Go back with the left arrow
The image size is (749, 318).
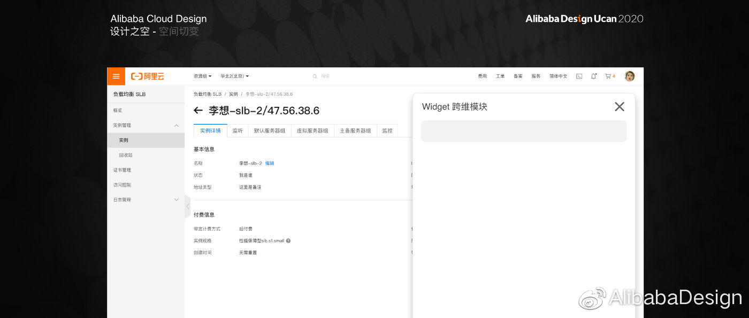pyautogui.click(x=198, y=111)
